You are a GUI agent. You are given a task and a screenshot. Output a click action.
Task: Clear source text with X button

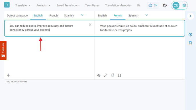(90, 24)
